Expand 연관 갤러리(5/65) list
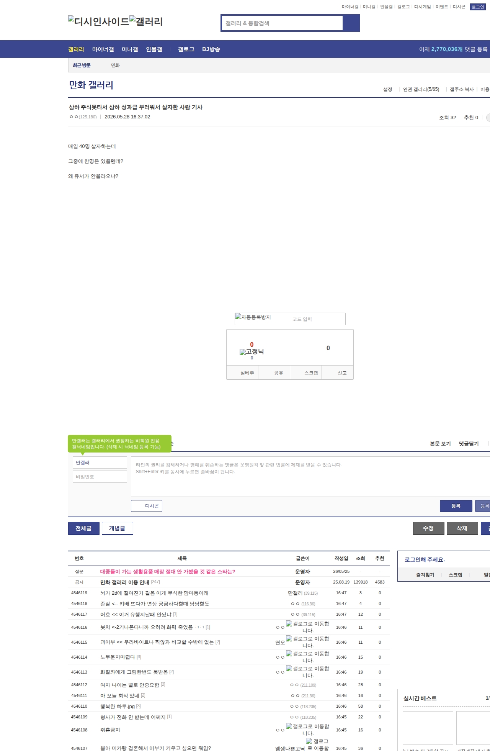490x751 pixels. [x=421, y=89]
